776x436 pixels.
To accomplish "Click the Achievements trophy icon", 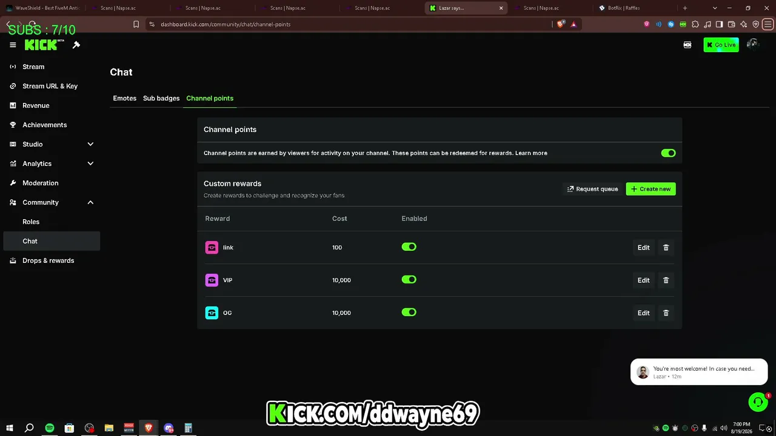I will (x=13, y=125).
